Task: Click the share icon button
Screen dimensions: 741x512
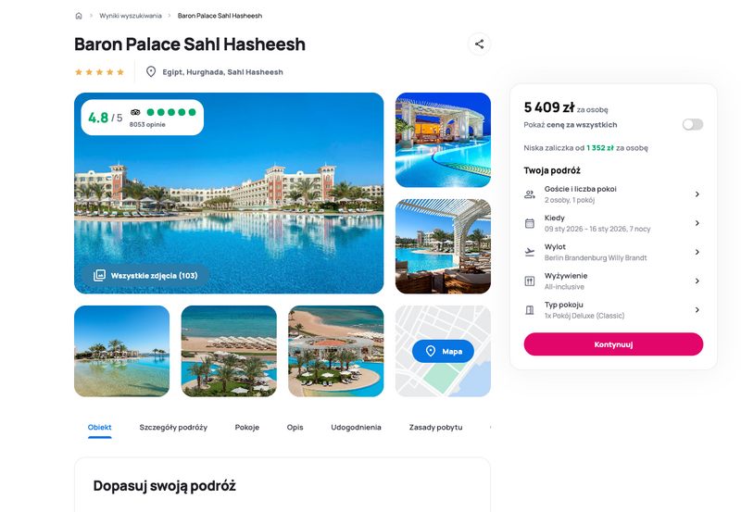Action: point(479,44)
